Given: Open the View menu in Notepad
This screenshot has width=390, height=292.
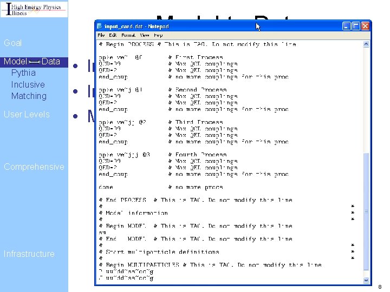Looking at the screenshot, I should [x=145, y=35].
